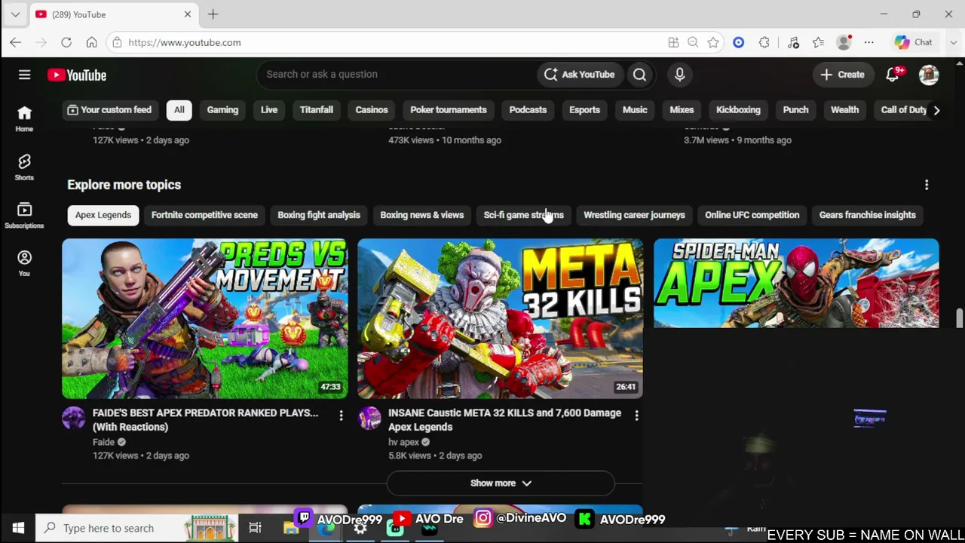Viewport: 965px width, 543px height.
Task: Open the zoom indicator in the address bar
Action: [693, 42]
